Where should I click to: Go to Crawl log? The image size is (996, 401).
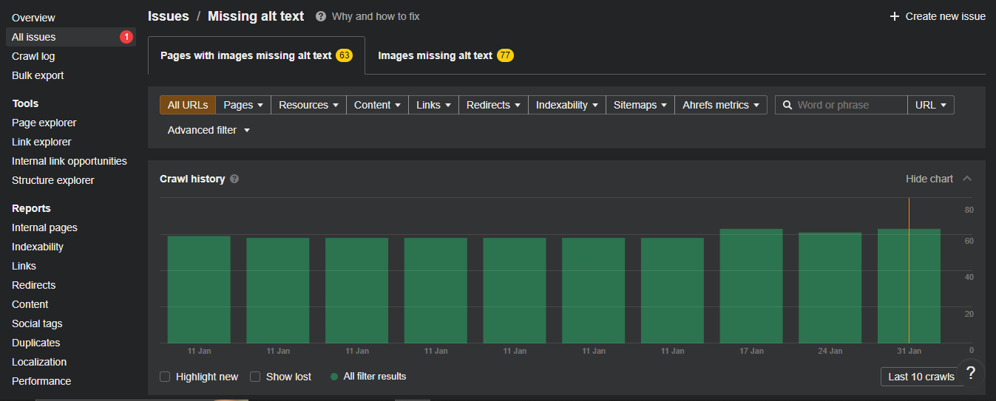click(33, 56)
